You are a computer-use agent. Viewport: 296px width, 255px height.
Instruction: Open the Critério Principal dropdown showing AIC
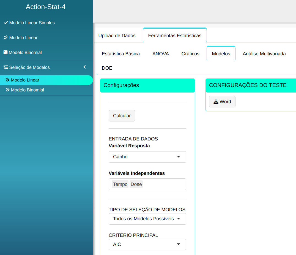(147, 244)
